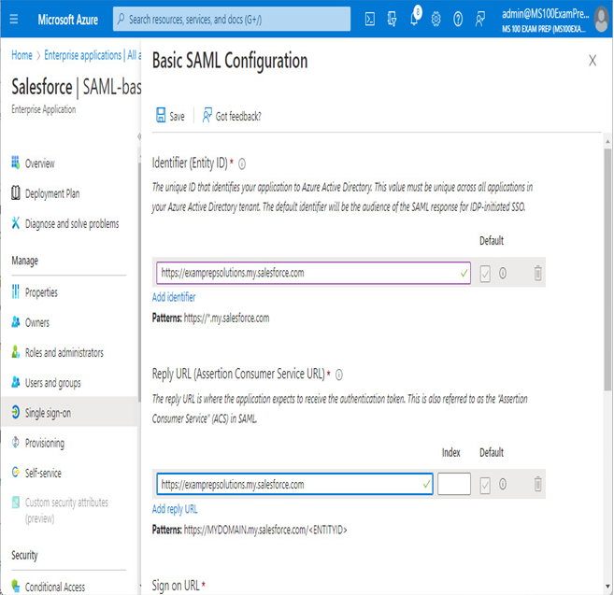Collapse the left sidebar with chevron
The width and height of the screenshot is (614, 595).
[139, 136]
